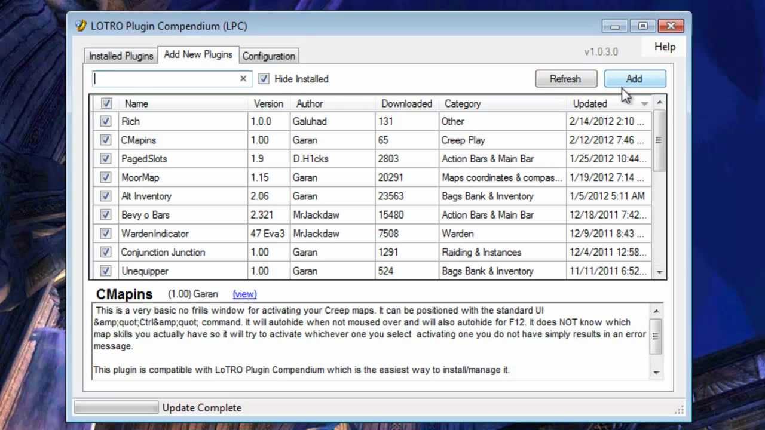Sort by the Name column header

click(183, 103)
